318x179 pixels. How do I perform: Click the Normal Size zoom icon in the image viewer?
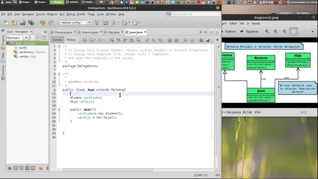coord(285,31)
